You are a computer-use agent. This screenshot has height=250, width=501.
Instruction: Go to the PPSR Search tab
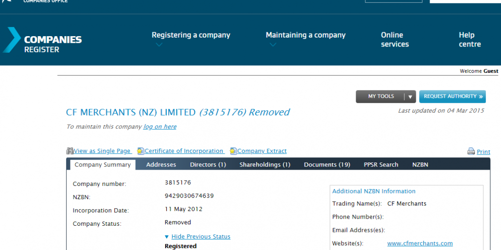(x=381, y=165)
